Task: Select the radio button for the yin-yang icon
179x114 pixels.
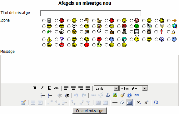Action: (56, 32)
